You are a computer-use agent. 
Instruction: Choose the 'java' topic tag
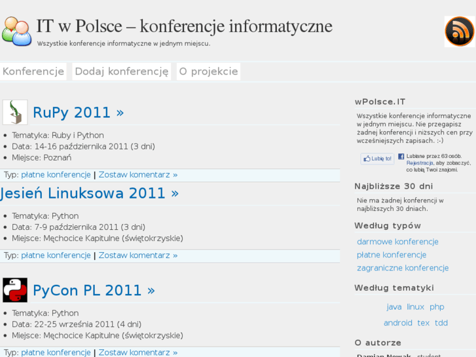click(x=394, y=307)
